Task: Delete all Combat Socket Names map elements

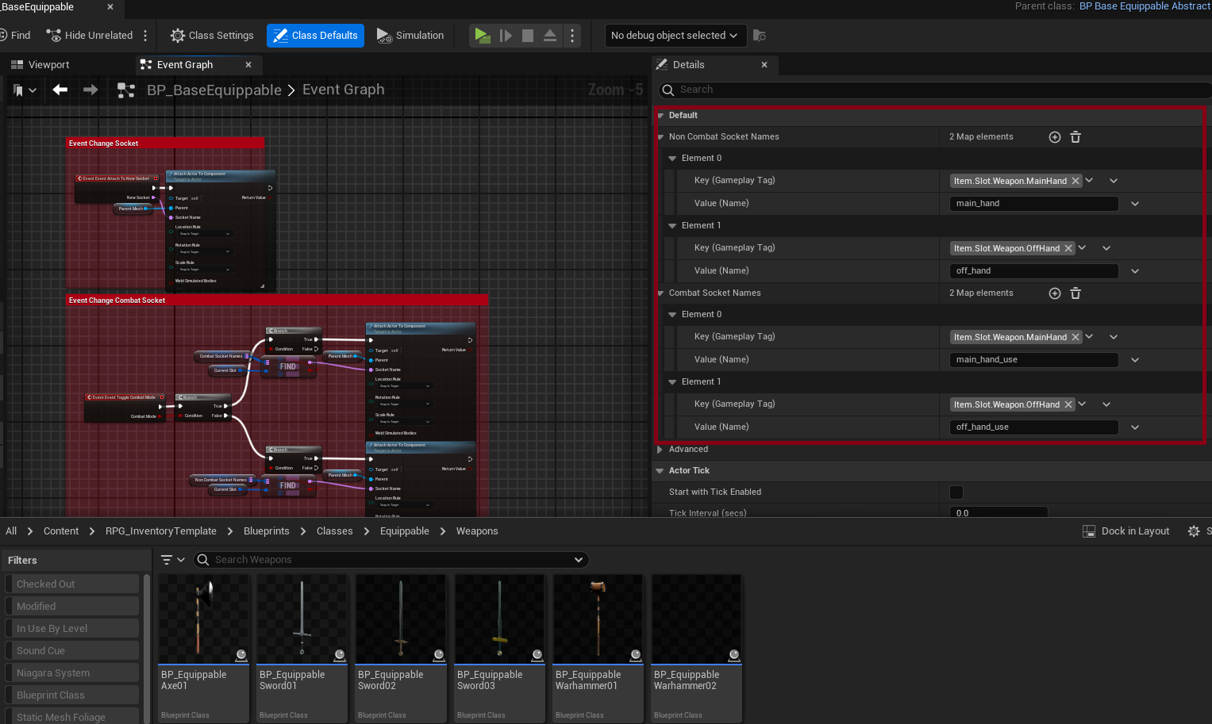Action: [1075, 293]
